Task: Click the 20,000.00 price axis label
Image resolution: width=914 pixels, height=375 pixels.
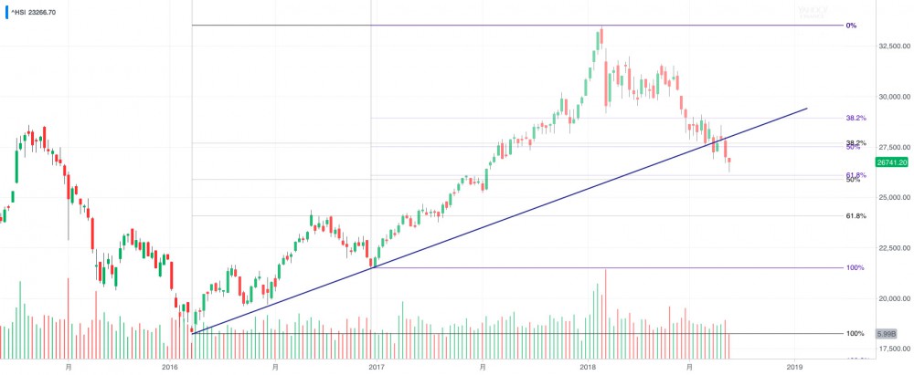Action: pos(892,298)
